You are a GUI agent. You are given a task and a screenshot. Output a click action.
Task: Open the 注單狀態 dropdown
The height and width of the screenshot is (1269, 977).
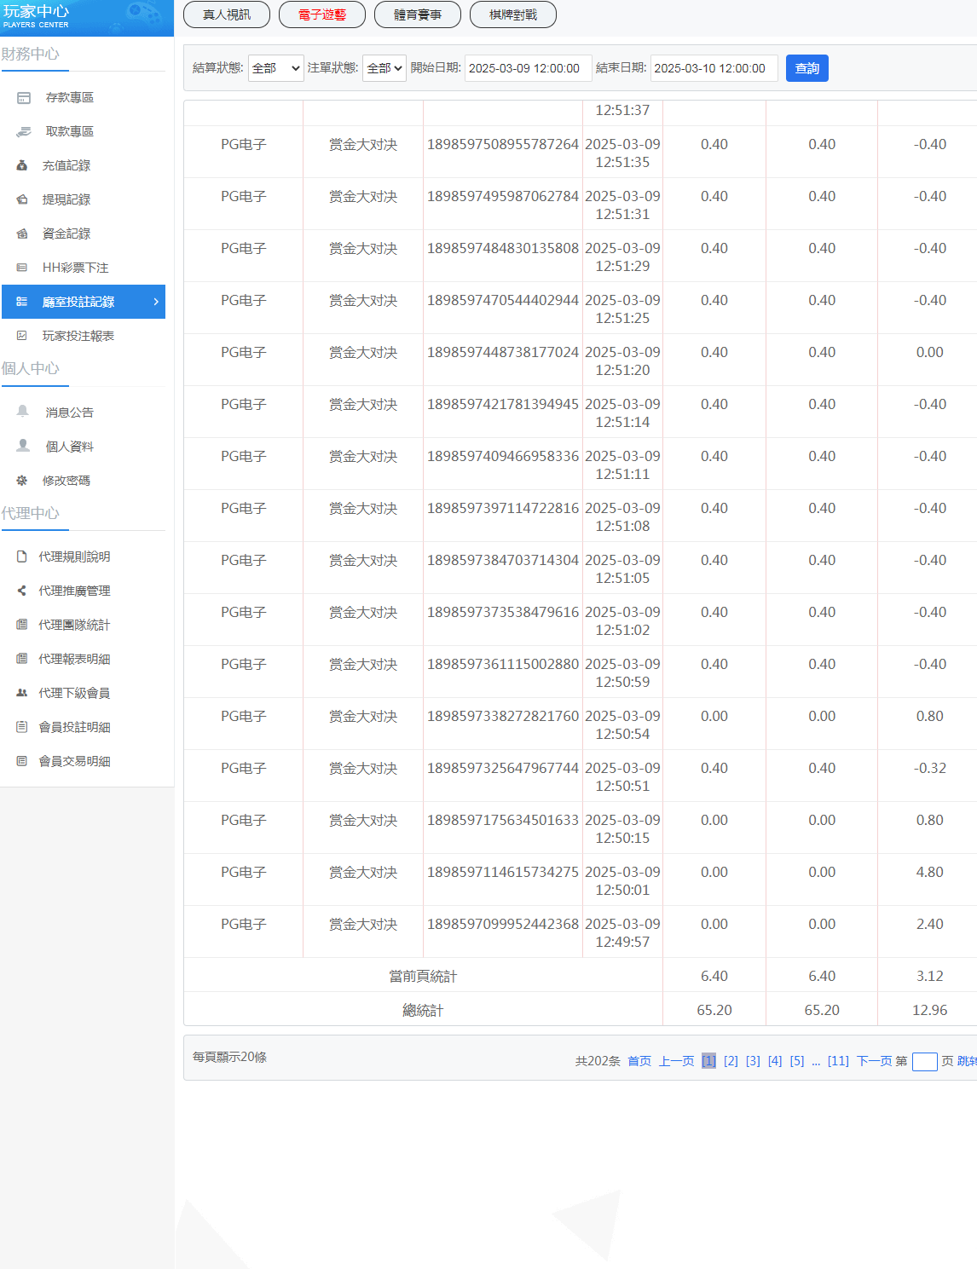pos(384,68)
